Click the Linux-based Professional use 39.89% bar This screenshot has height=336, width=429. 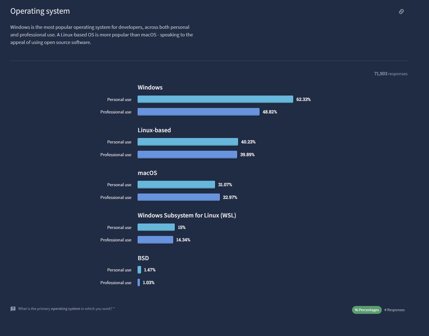click(187, 155)
